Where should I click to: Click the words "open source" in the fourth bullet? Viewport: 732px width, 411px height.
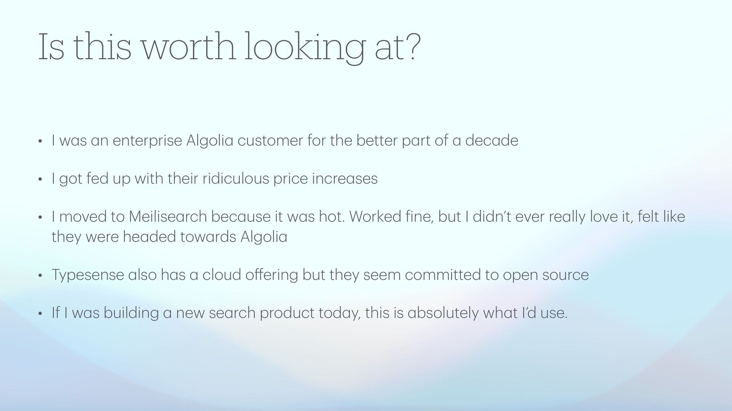[546, 275]
